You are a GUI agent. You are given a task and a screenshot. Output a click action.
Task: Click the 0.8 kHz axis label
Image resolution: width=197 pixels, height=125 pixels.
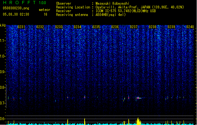3,87
